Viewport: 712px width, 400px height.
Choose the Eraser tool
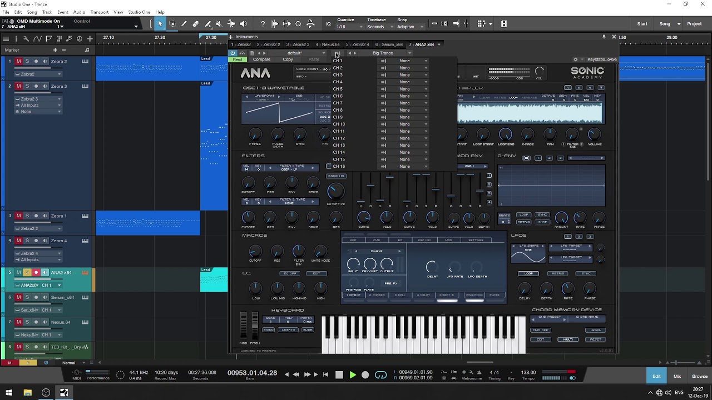196,24
